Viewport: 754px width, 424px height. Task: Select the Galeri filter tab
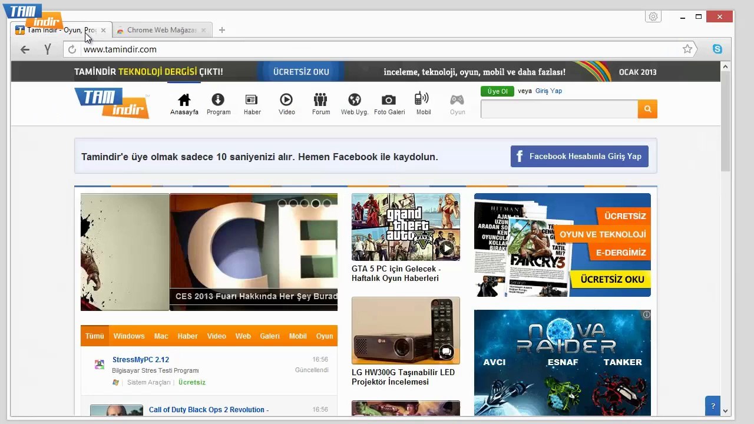pyautogui.click(x=270, y=336)
